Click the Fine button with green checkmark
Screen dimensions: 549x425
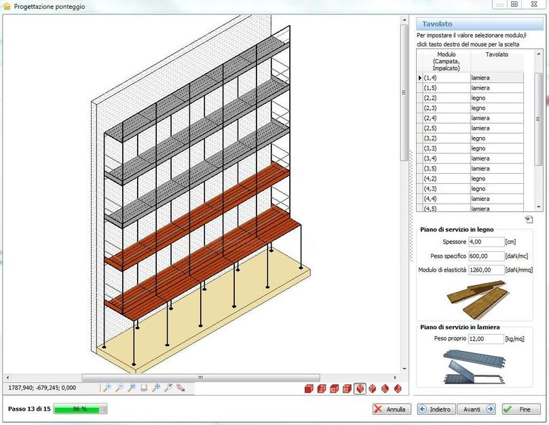pos(521,409)
